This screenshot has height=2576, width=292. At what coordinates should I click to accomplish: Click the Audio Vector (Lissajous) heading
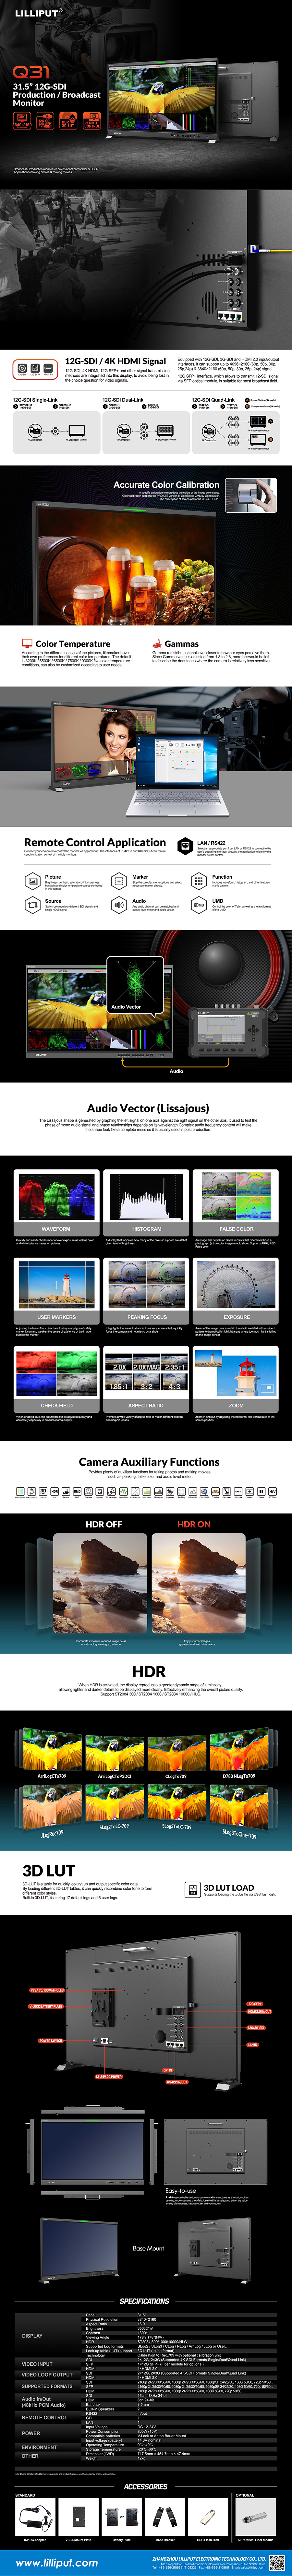point(148,1108)
